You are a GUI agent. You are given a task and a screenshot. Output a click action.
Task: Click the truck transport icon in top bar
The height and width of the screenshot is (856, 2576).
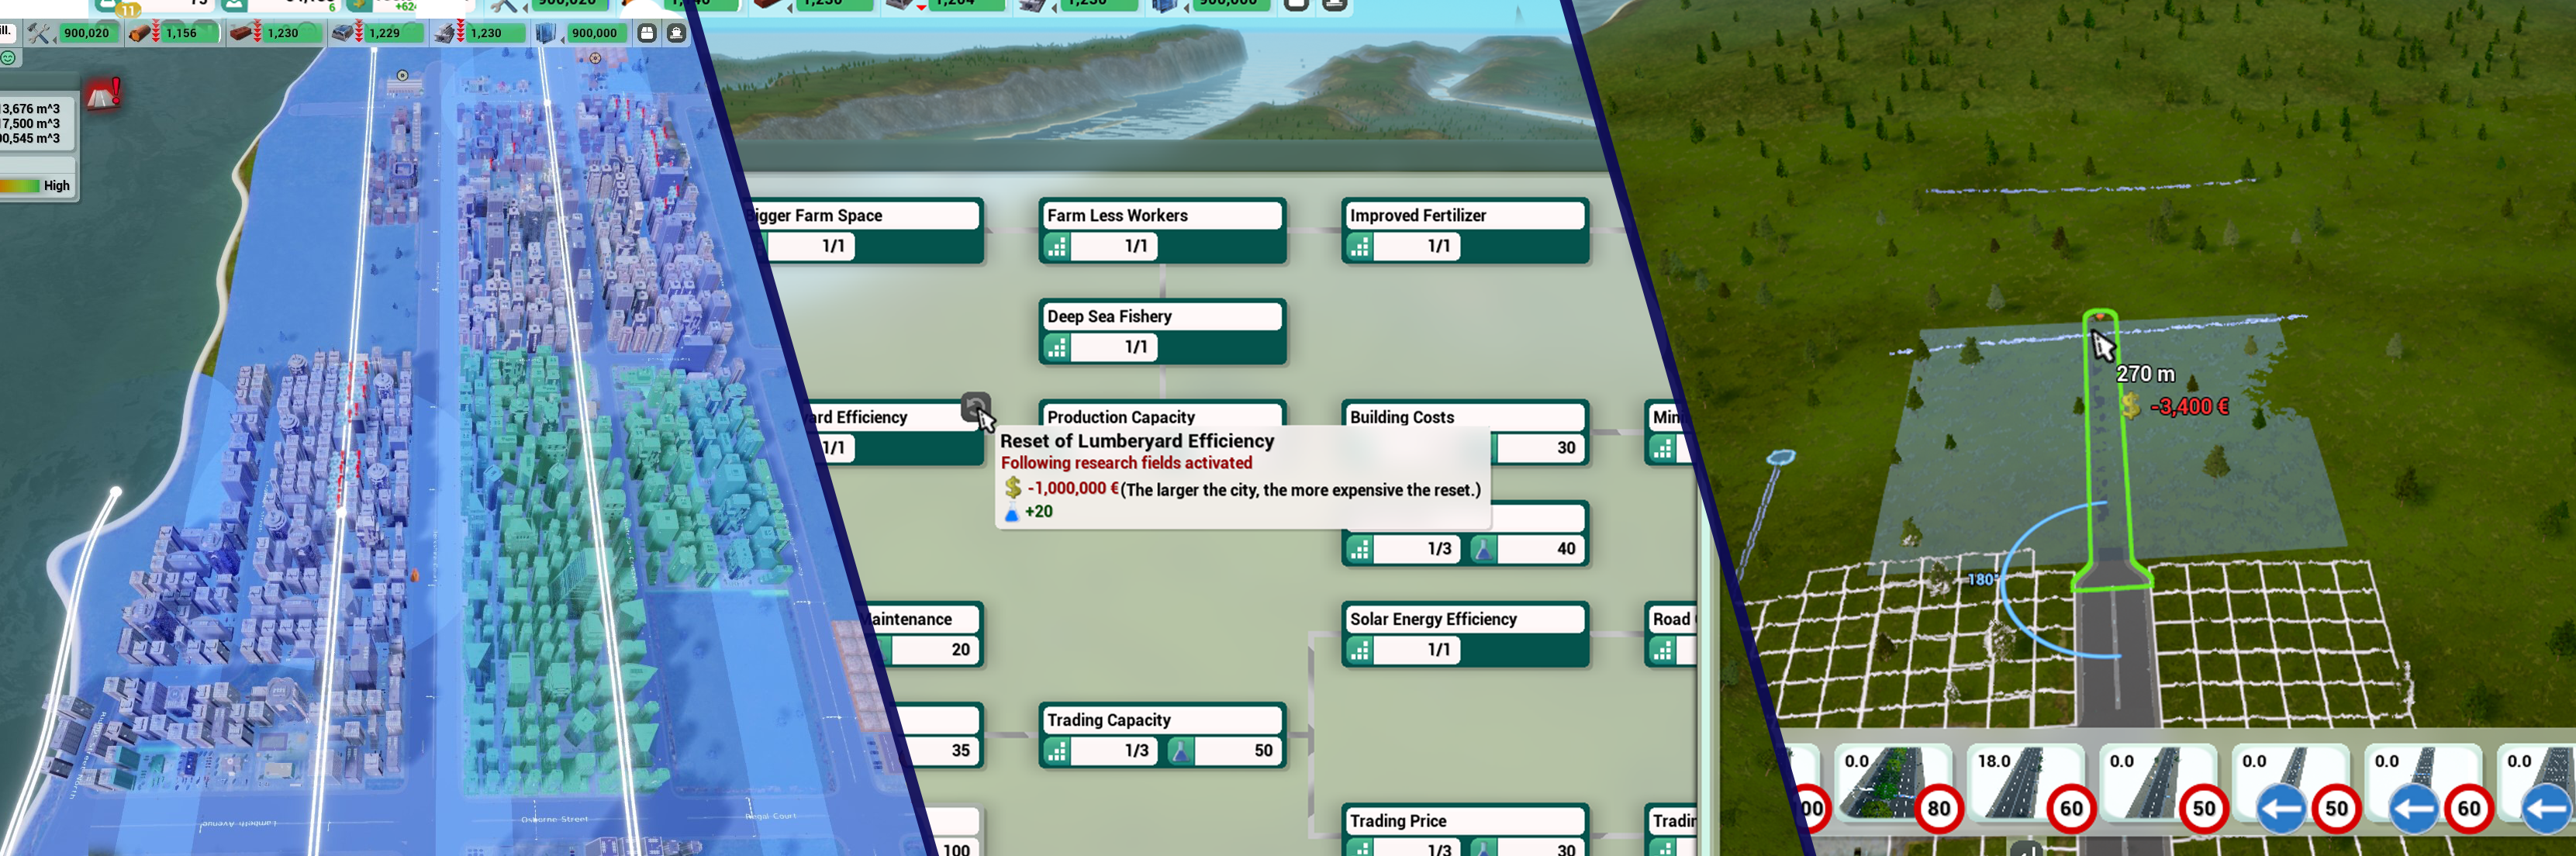[x=647, y=33]
